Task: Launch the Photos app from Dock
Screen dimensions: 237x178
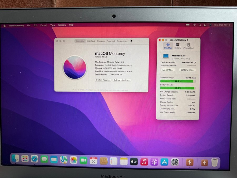Action: (73, 160)
